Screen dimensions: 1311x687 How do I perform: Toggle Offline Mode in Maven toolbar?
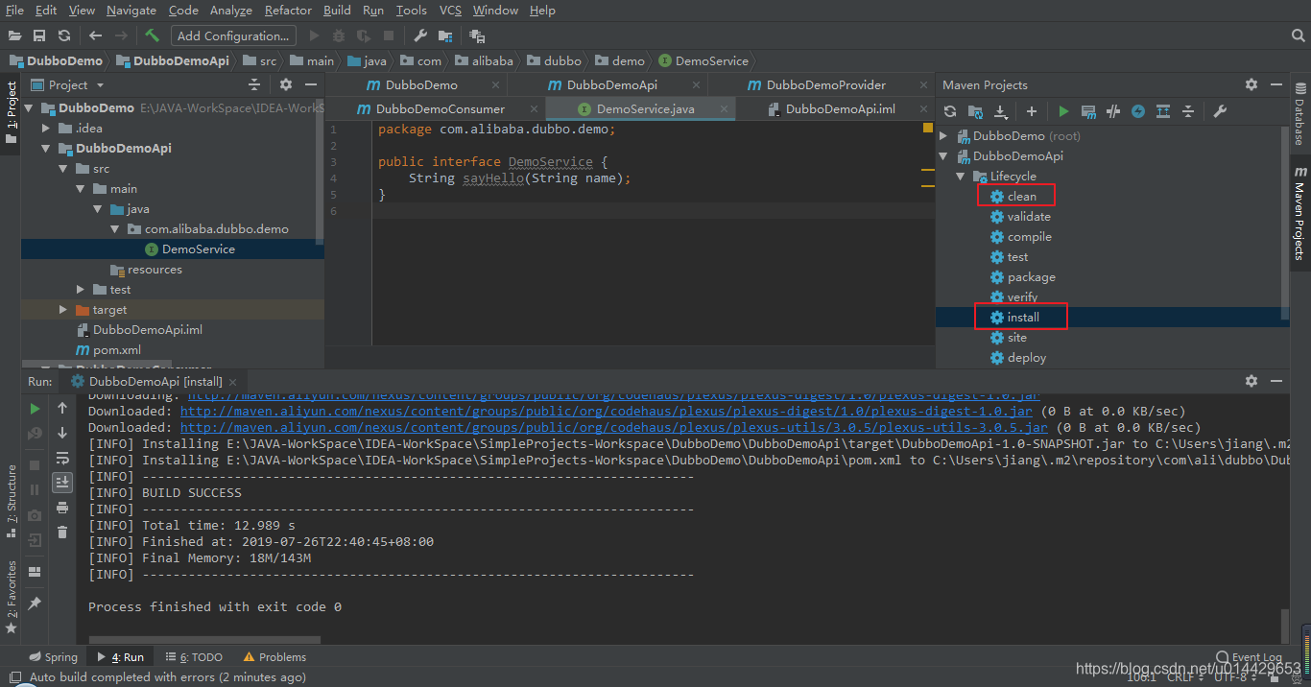[1113, 111]
